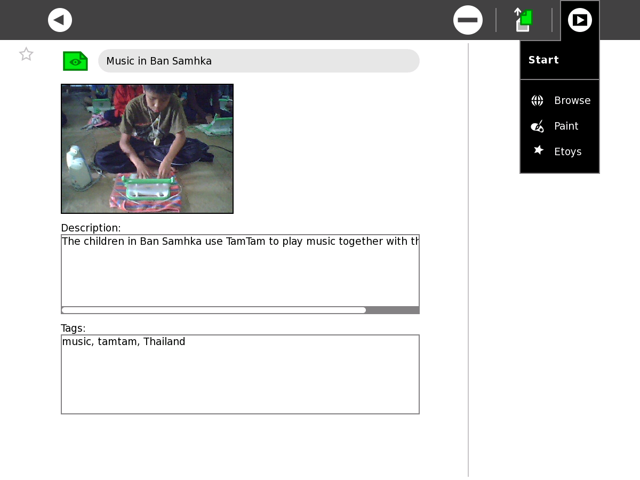The width and height of the screenshot is (640, 480).
Task: Click the Description horizontal scrollbar handle
Action: click(x=213, y=310)
